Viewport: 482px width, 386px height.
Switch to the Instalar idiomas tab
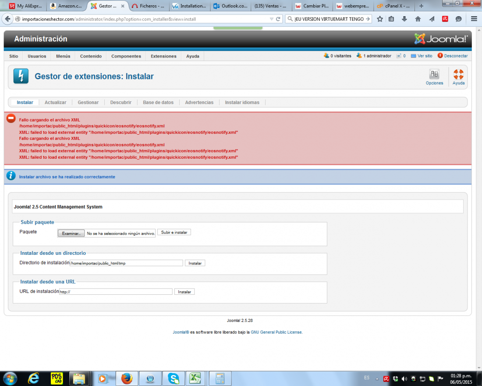242,103
